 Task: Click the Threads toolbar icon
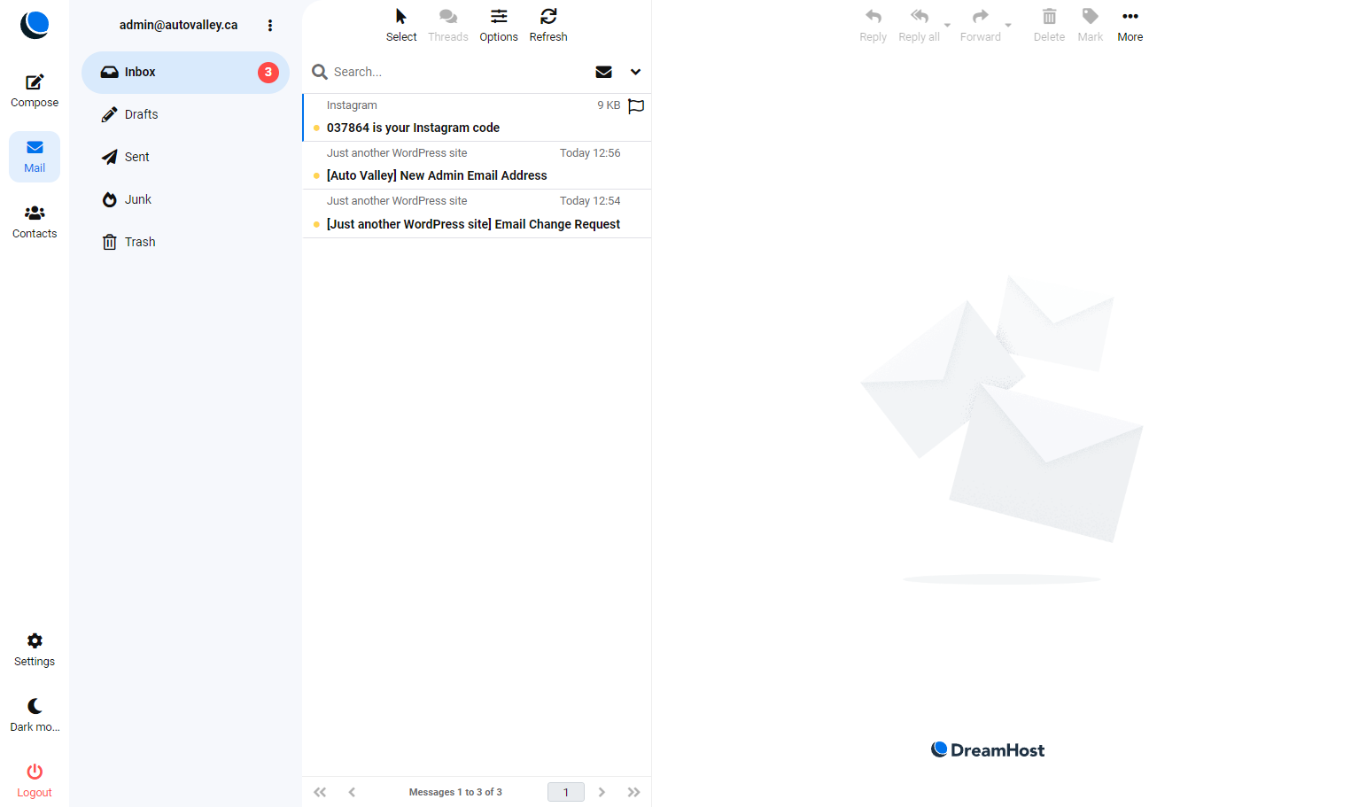[448, 26]
